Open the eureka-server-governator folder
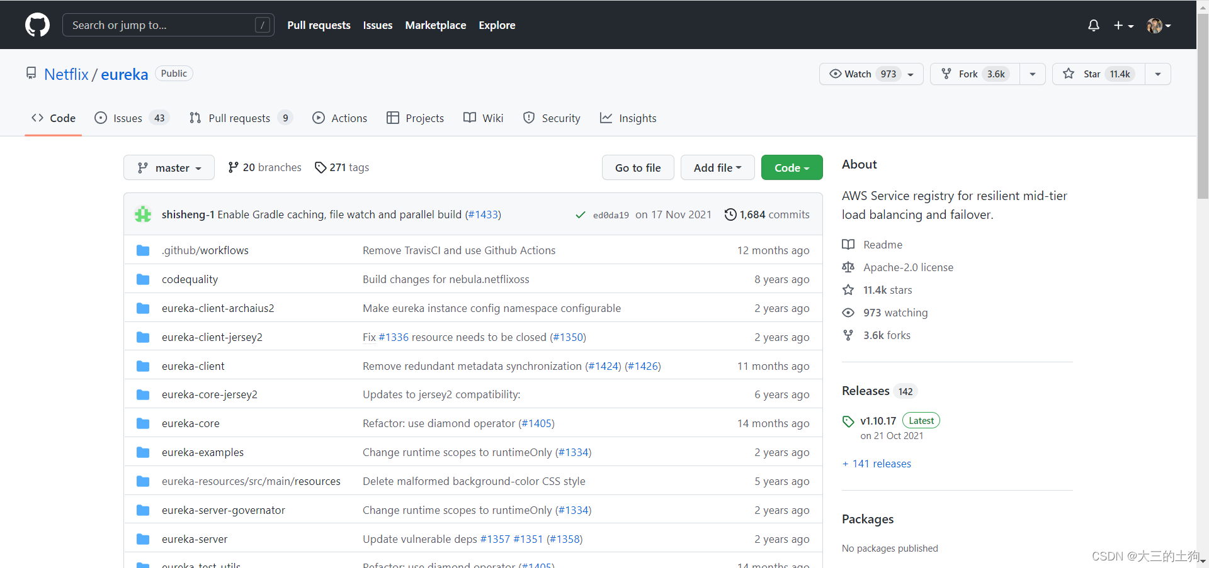Screen dimensions: 1209x568 [224, 510]
